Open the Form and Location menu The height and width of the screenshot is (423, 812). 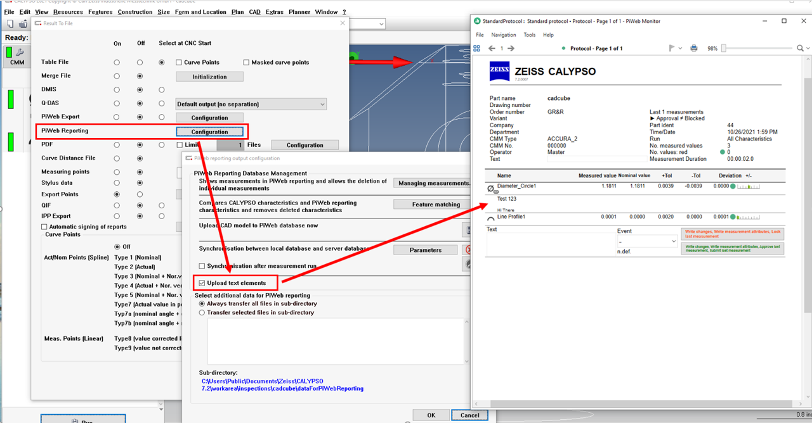(x=200, y=12)
